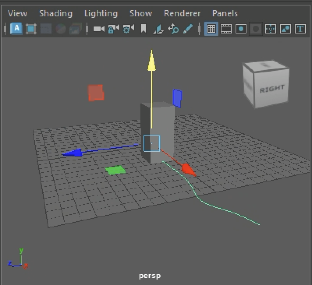This screenshot has height=285, width=312.
Task: Toggle the grid display icon
Action: (211, 29)
